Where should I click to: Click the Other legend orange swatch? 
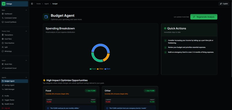(x=98, y=69)
